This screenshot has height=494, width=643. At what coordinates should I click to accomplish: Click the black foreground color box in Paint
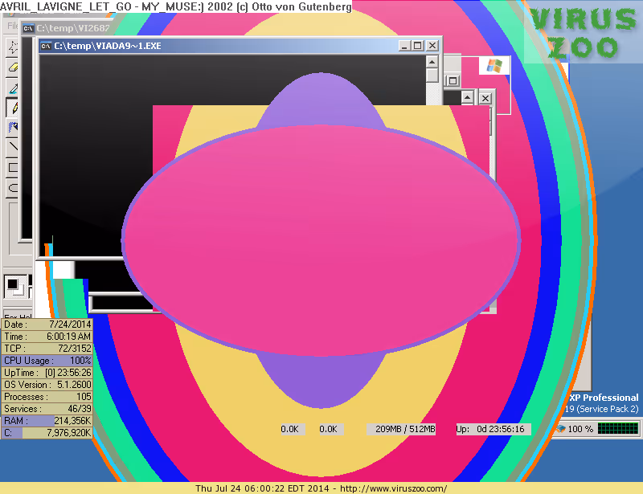[12, 284]
